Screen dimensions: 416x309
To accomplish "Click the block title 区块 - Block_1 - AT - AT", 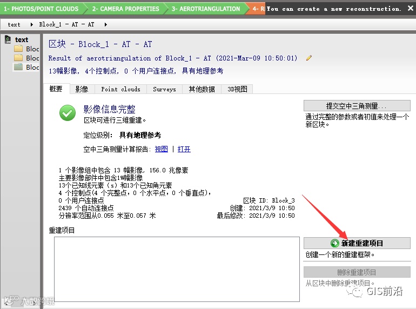I will point(100,44).
